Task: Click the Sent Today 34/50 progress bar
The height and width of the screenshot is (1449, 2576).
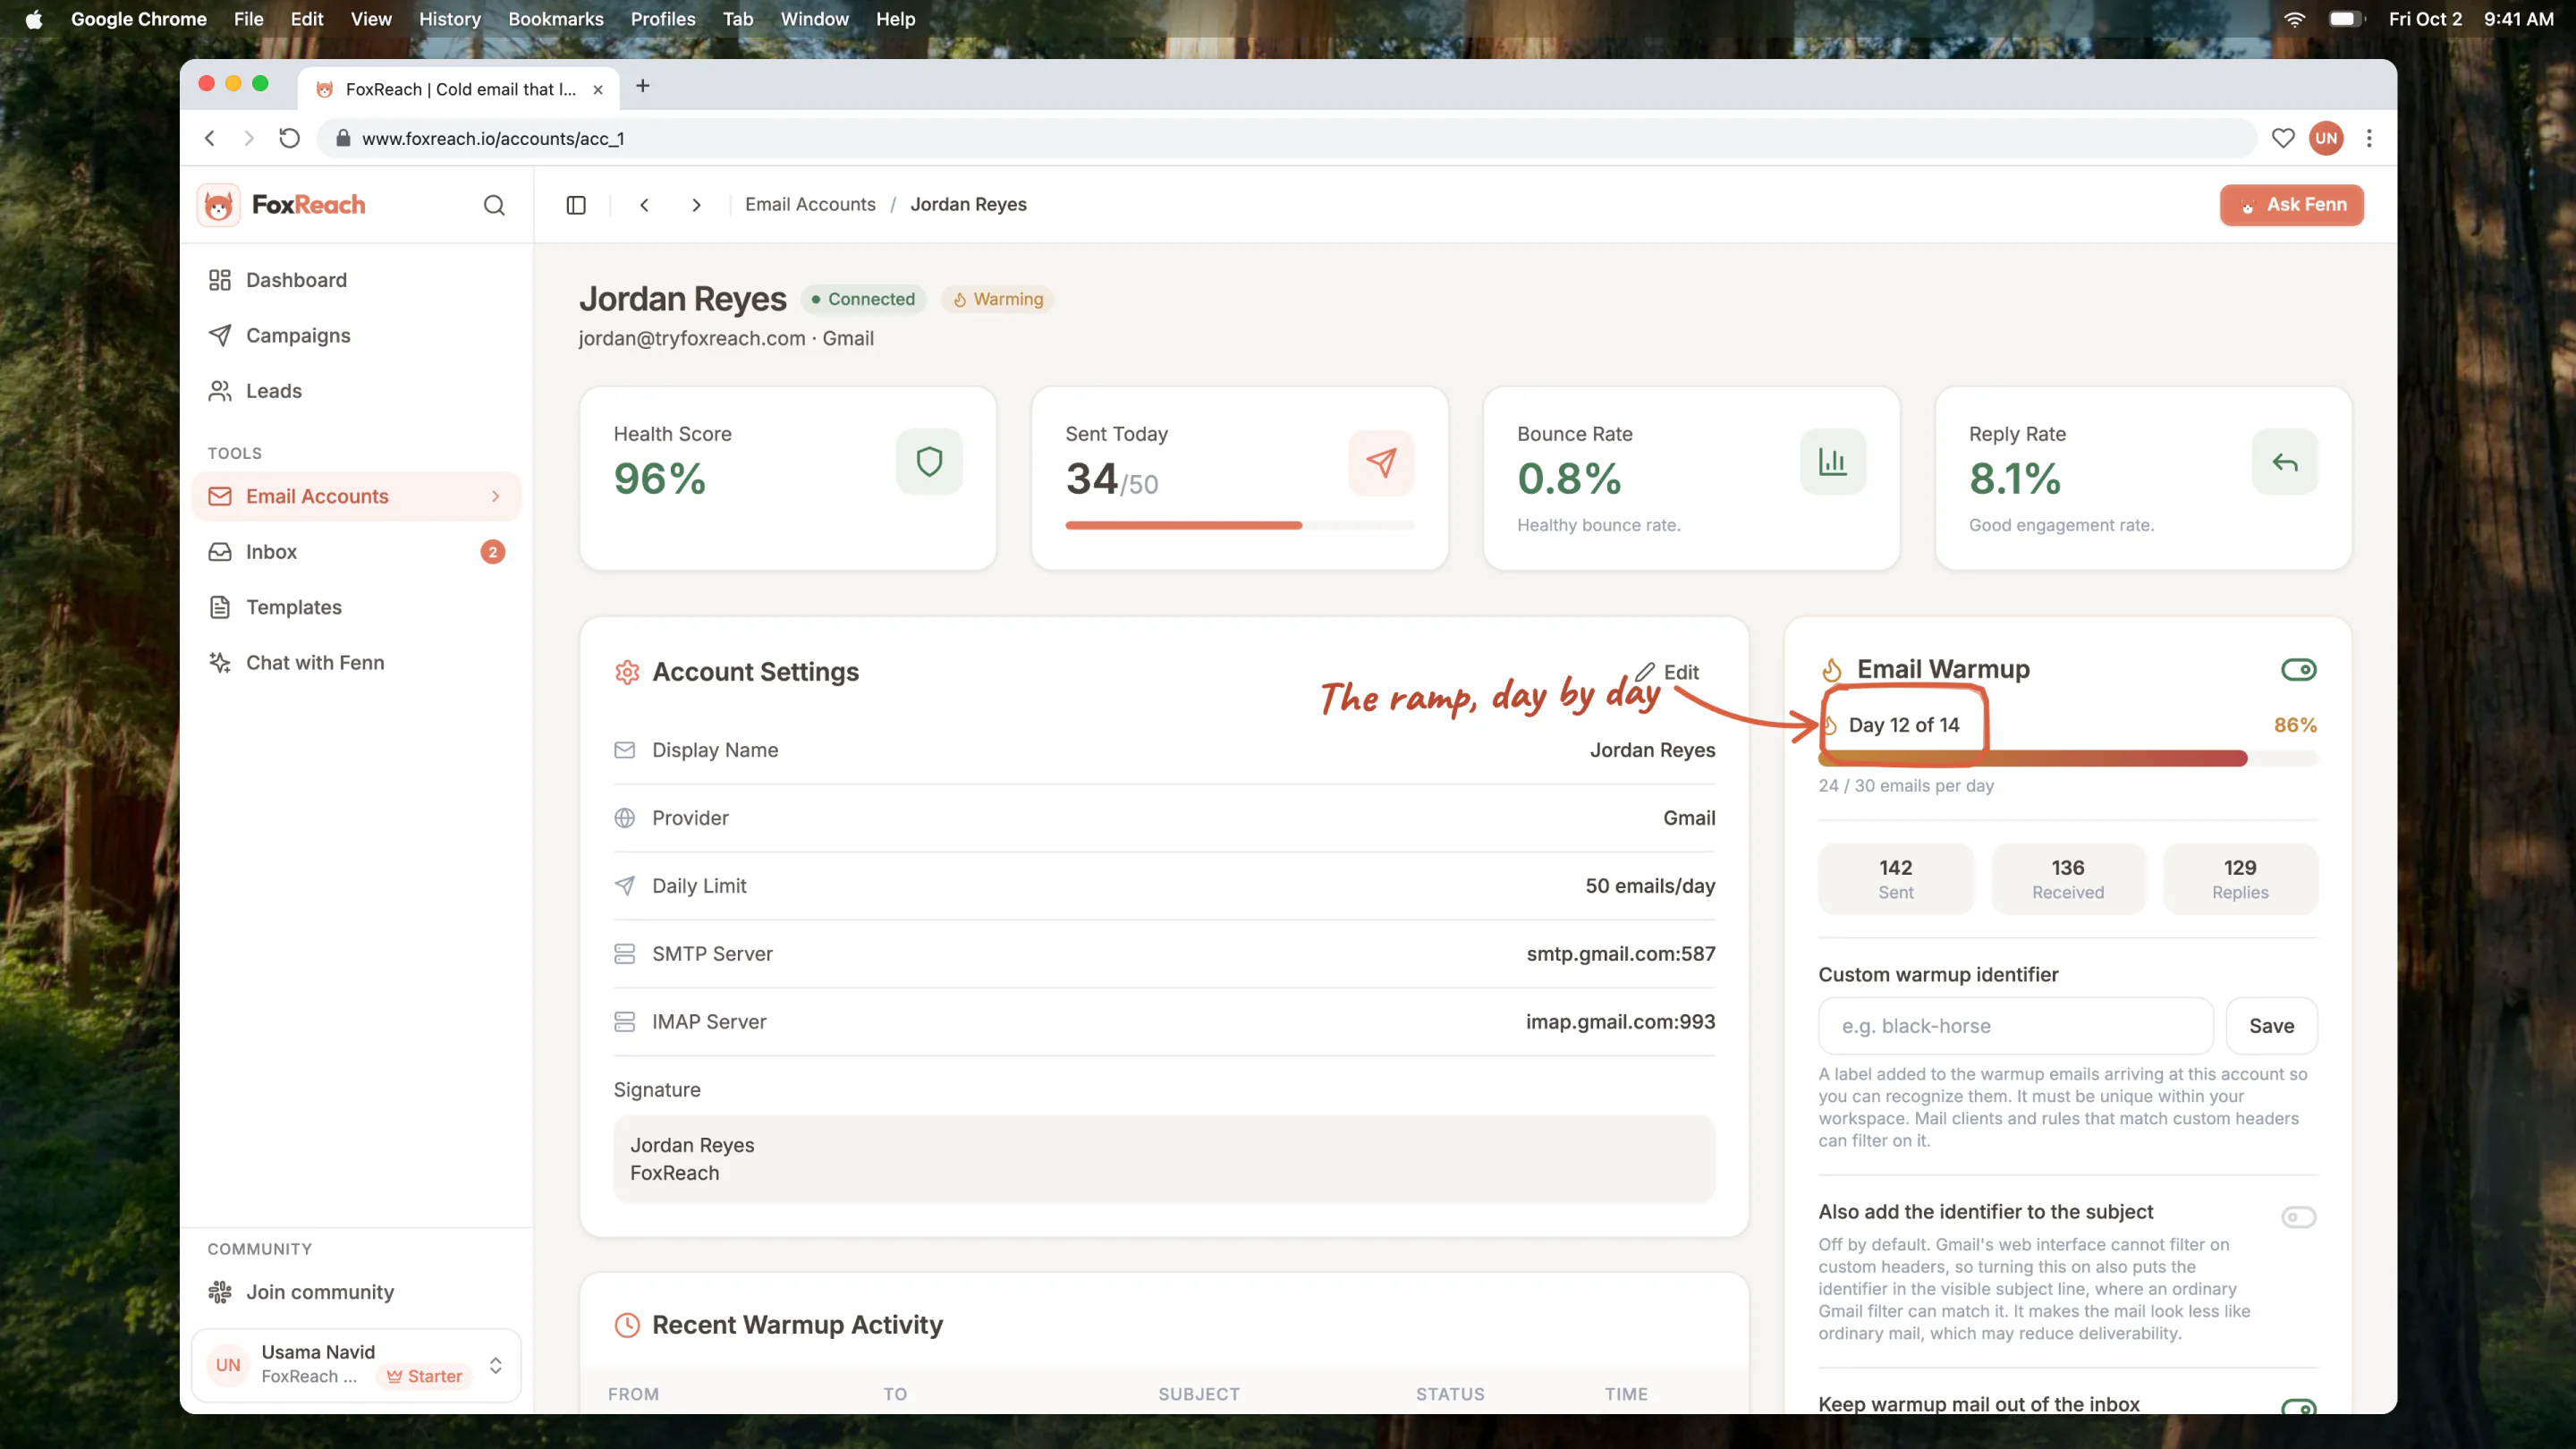Action: click(x=1239, y=525)
